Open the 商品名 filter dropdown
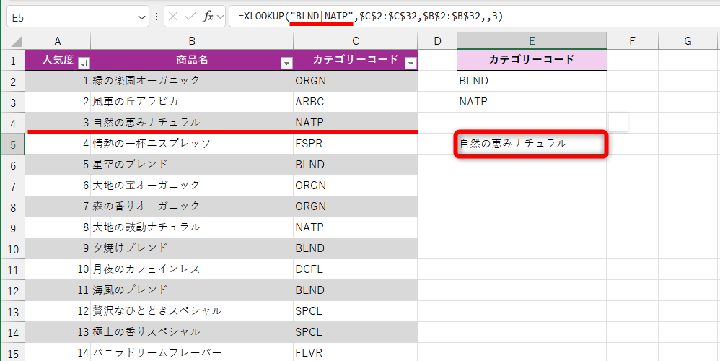 [286, 64]
